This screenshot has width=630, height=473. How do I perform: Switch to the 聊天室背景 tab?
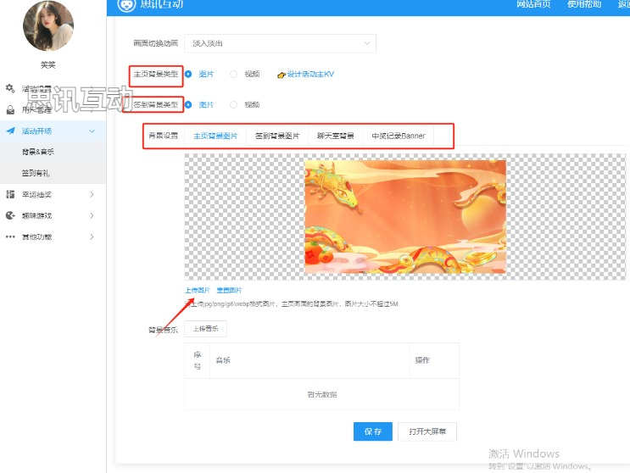coord(336,136)
